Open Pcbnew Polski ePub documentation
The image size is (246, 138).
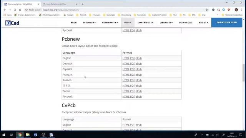pyautogui.click(x=138, y=91)
